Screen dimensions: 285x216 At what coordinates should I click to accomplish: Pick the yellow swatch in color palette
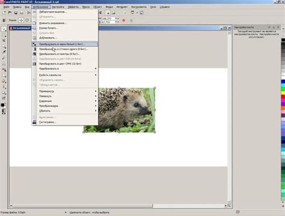tap(283, 93)
